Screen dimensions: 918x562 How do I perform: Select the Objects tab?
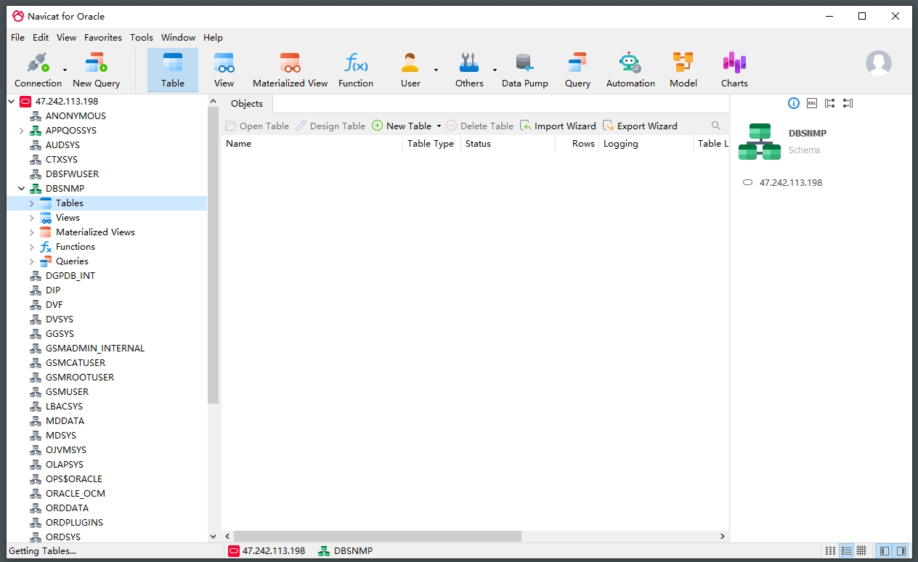tap(247, 104)
